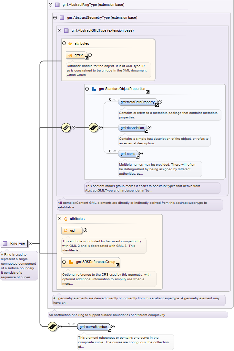Select the gml:id attribute node
Image resolution: width=234 pixels, height=351 pixels.
pyautogui.click(x=76, y=55)
